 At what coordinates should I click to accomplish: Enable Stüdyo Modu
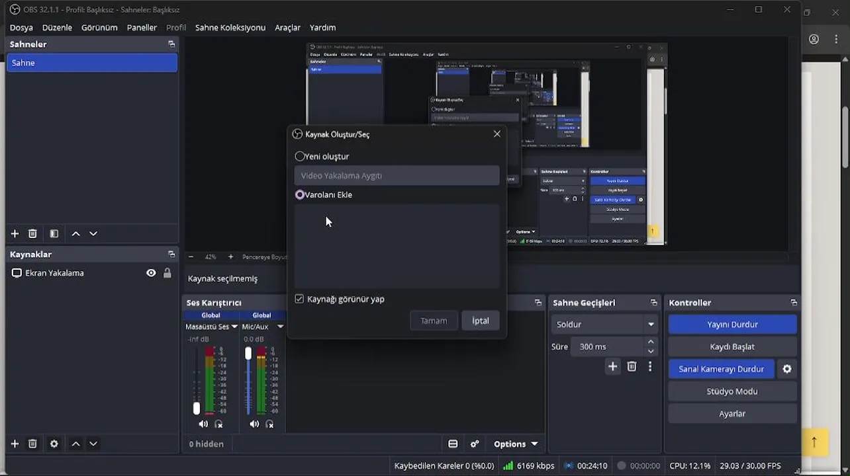pyautogui.click(x=732, y=391)
